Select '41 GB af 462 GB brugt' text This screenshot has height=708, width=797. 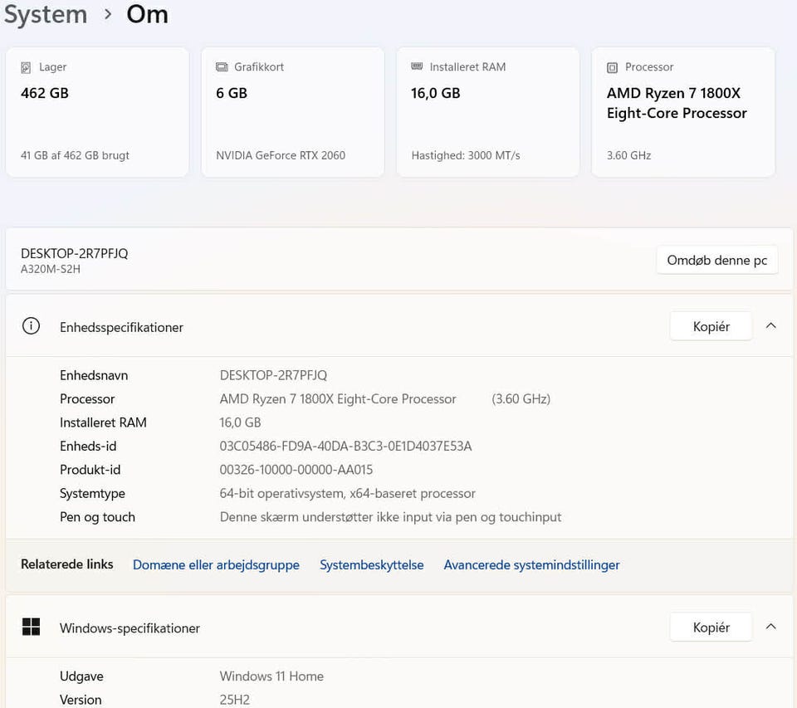(x=75, y=155)
